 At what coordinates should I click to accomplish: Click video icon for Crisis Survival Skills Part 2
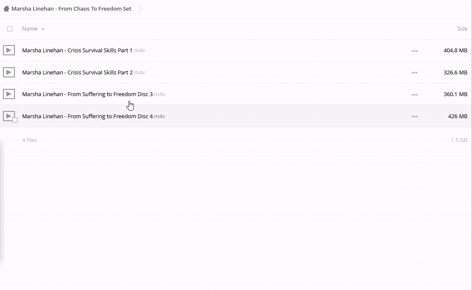(9, 72)
